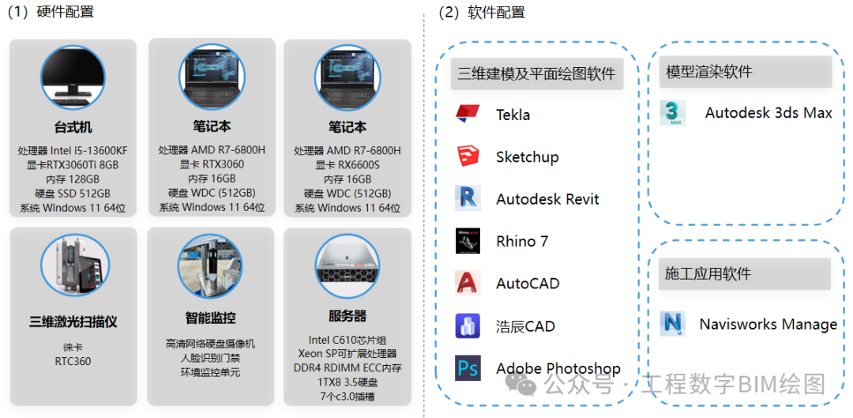853x418 pixels.
Task: Click Intel C610芯片组 text
Action: tap(347, 341)
